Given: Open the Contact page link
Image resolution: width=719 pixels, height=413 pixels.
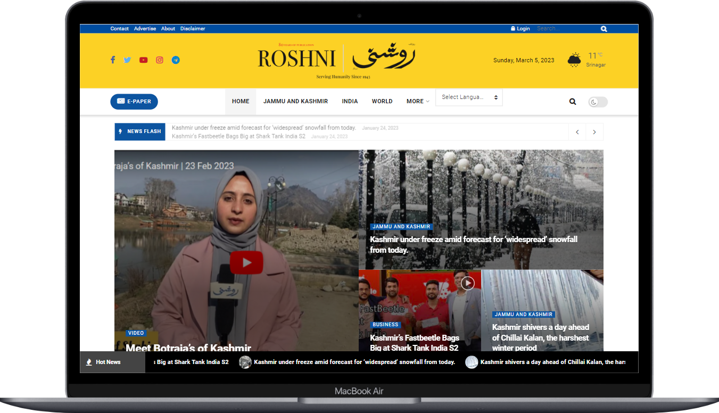Looking at the screenshot, I should pos(120,29).
